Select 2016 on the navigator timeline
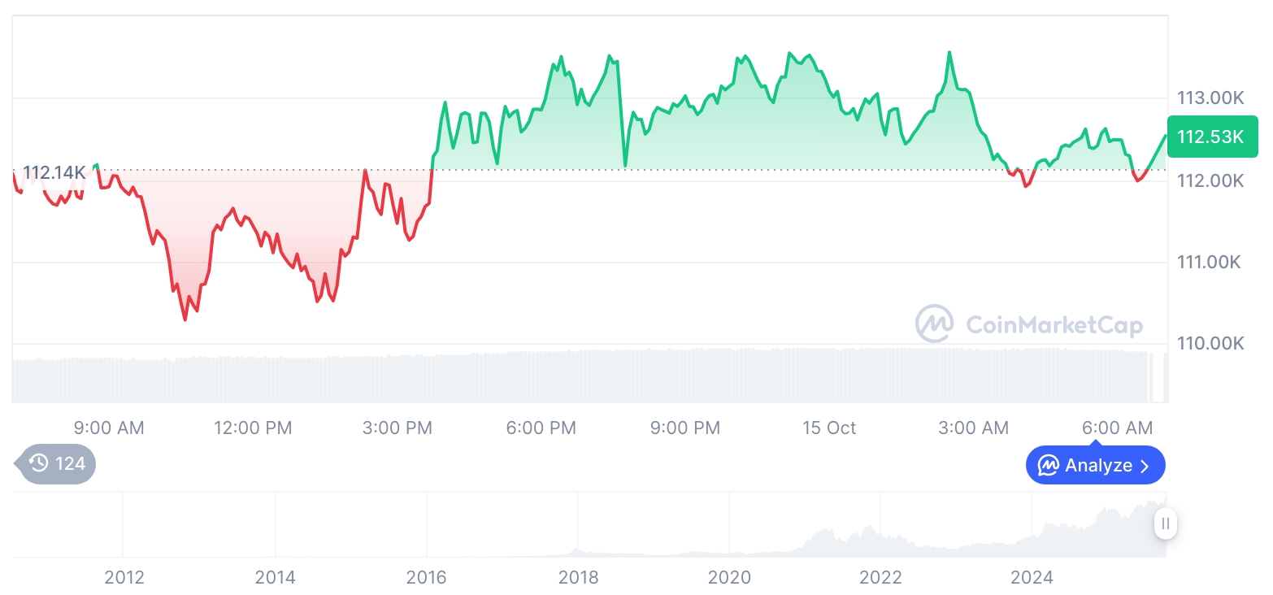Image resolution: width=1273 pixels, height=595 pixels. coord(427,577)
